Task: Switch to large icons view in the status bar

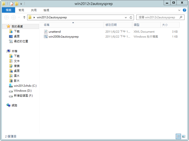Action: pyautogui.click(x=184, y=136)
